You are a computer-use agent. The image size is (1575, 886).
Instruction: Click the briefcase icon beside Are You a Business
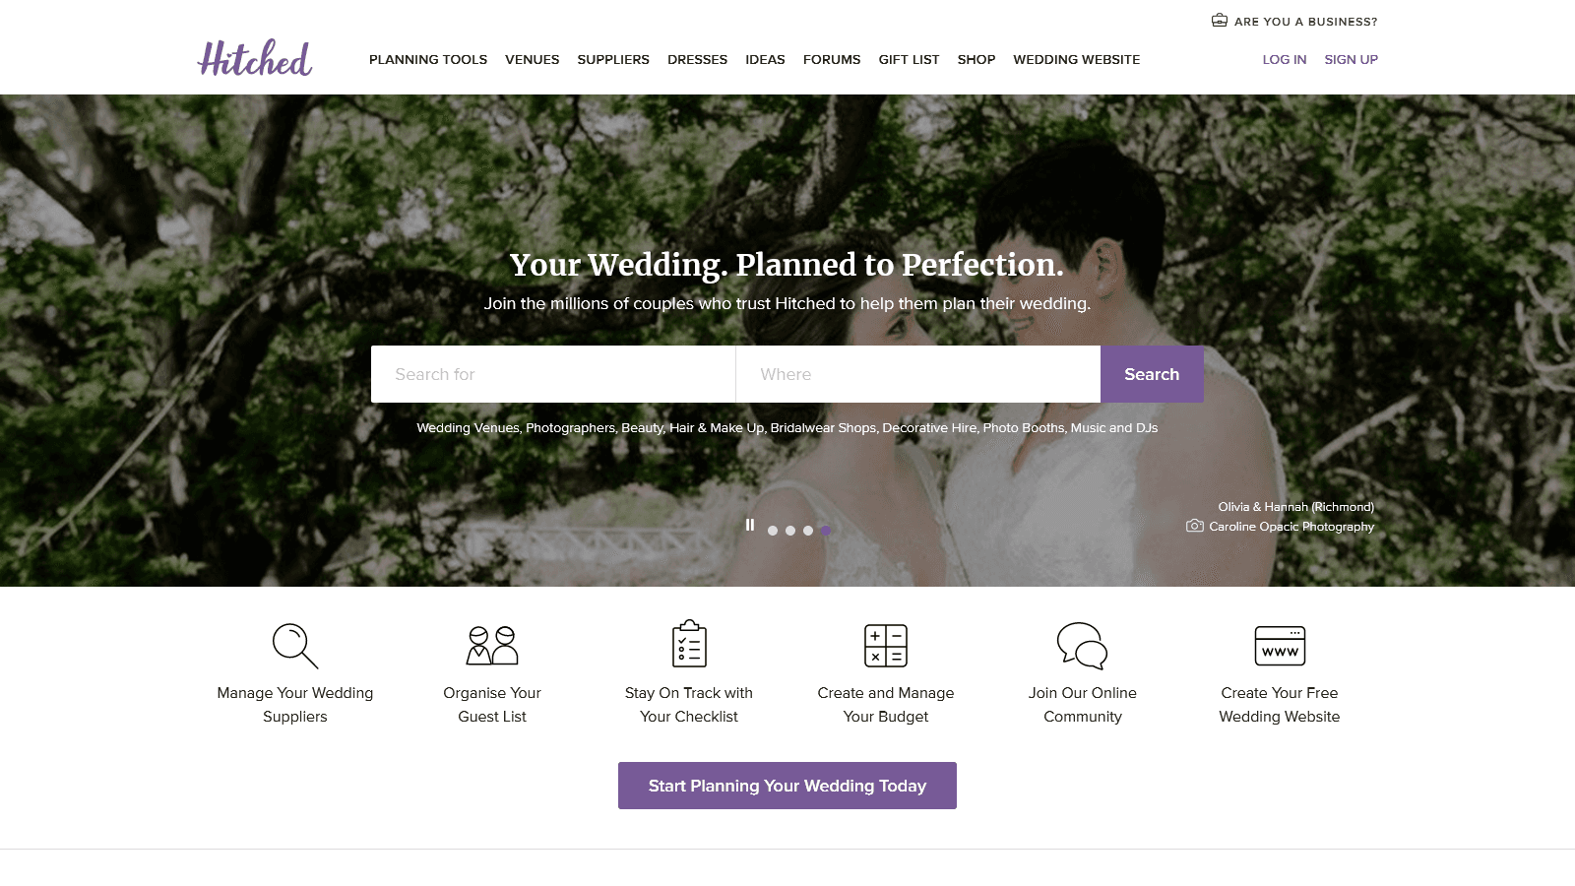point(1219,21)
